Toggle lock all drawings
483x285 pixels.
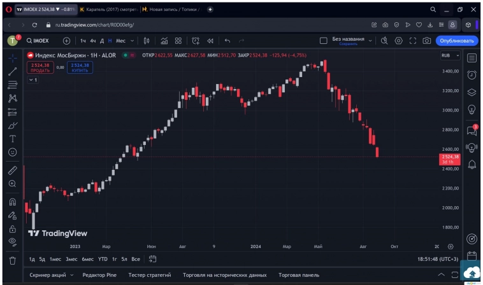coord(13,229)
